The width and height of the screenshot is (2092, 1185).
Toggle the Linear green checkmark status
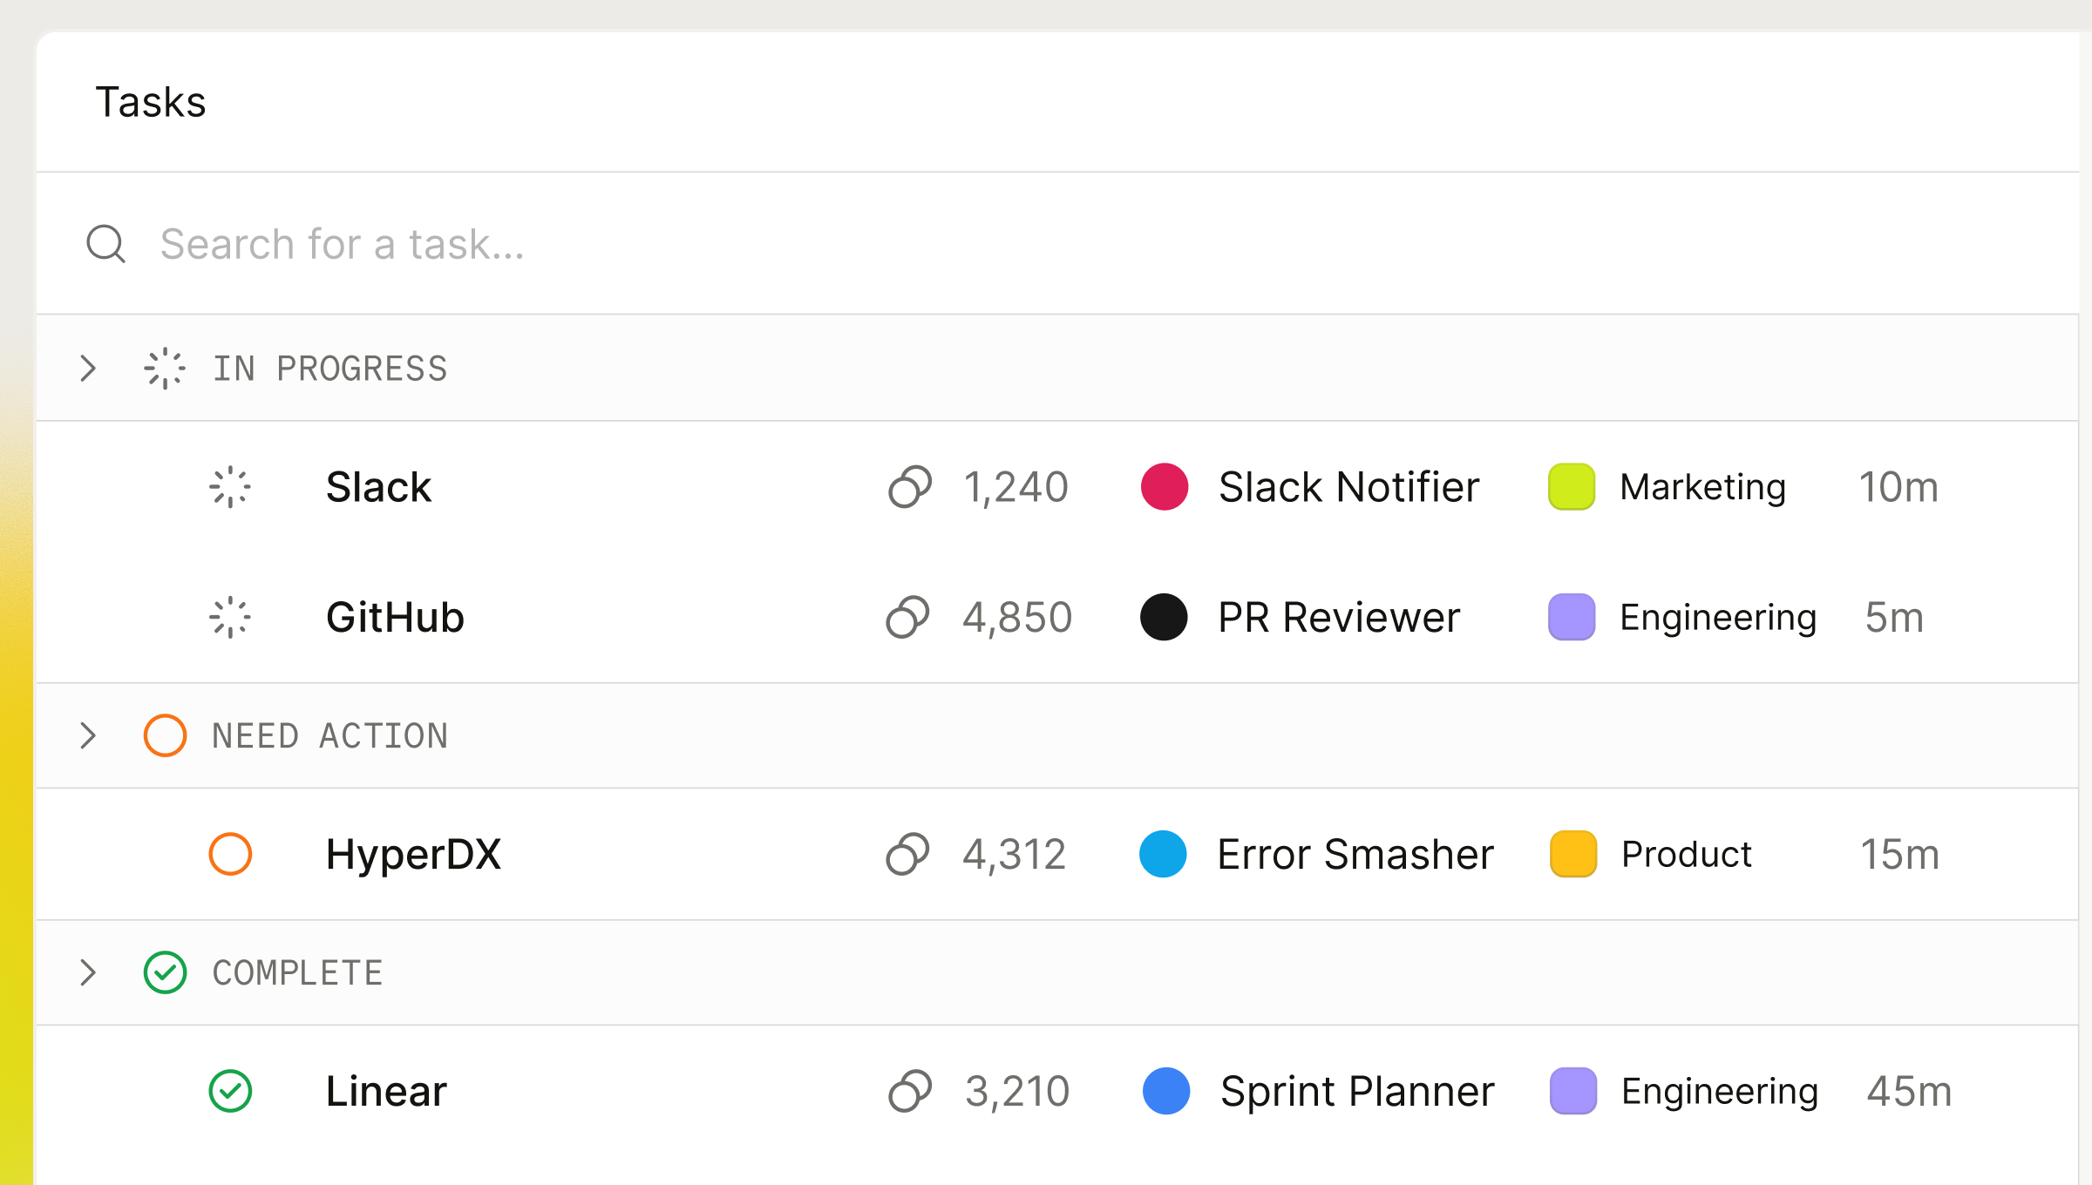pos(230,1091)
